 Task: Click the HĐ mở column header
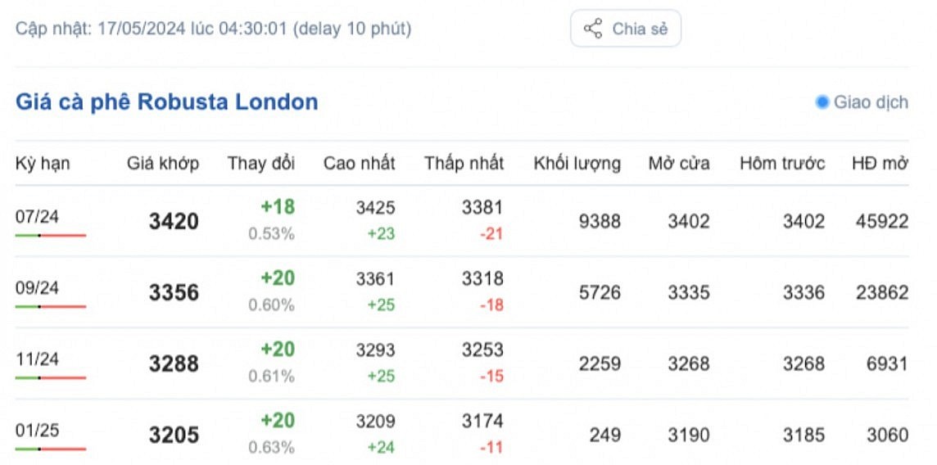pyautogui.click(x=880, y=163)
